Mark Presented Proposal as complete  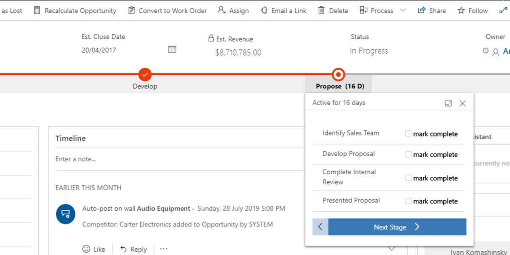pos(408,201)
